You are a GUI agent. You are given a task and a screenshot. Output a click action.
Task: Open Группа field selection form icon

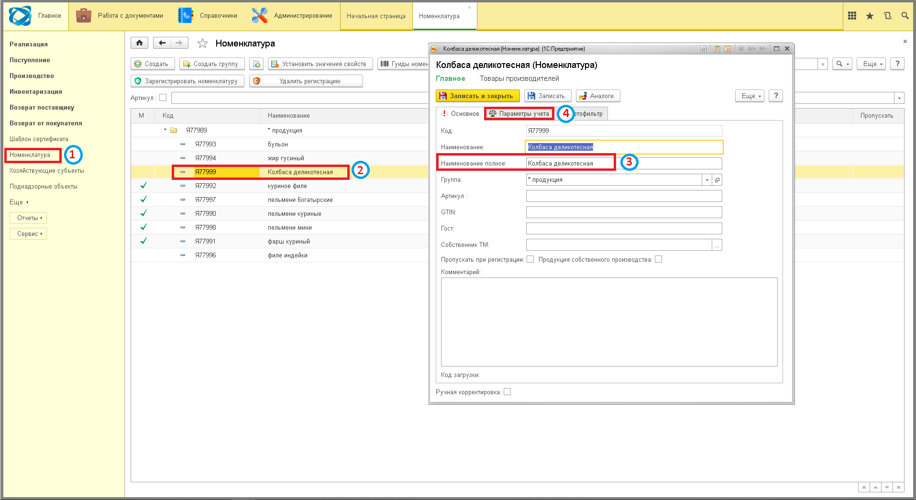coord(717,180)
